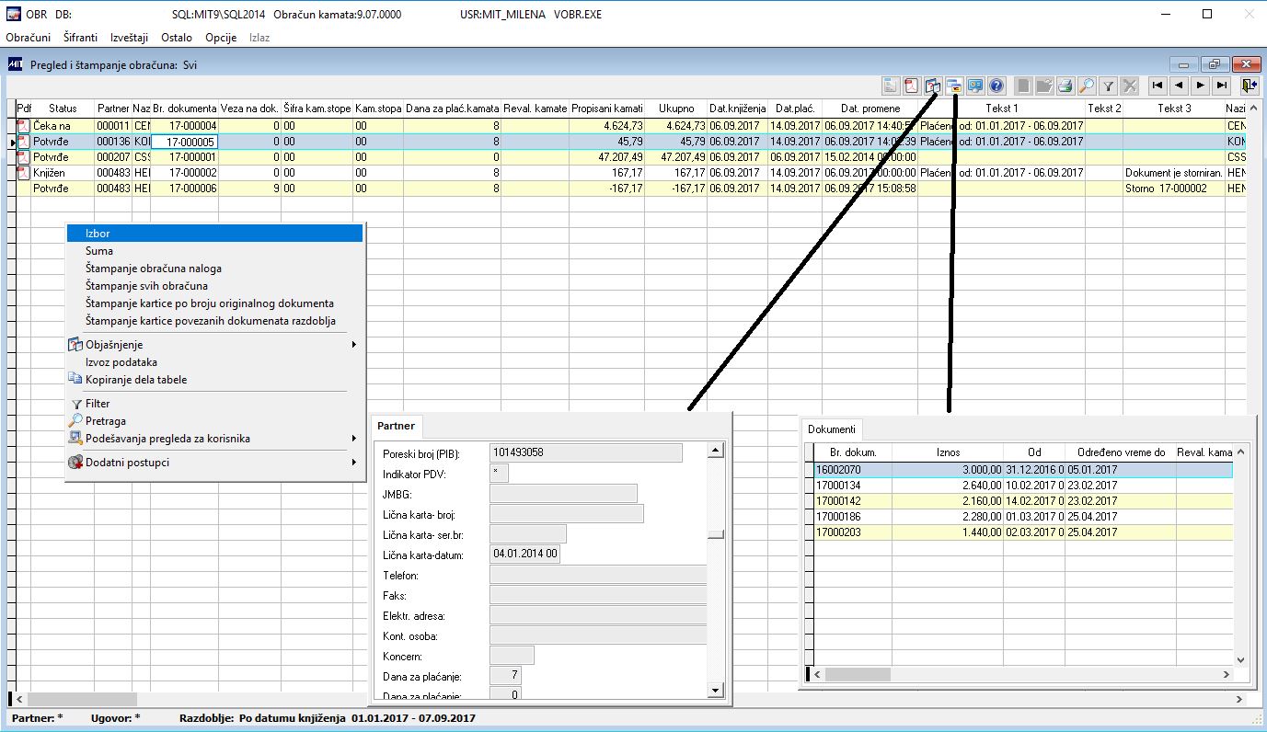This screenshot has width=1267, height=732.
Task: Expand the Objašnjenje submenu
Action: click(214, 345)
